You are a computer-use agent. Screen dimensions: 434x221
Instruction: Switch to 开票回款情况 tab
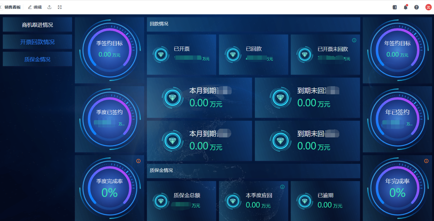click(37, 42)
